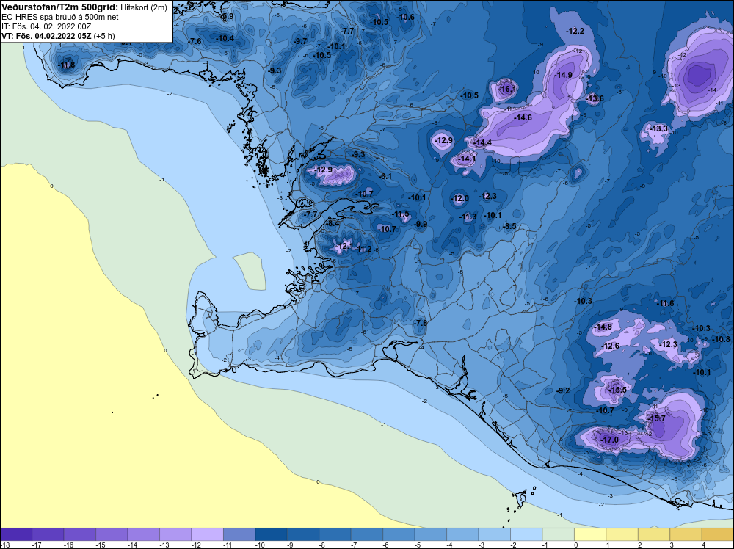Click the -12.0 temperature label

point(459,198)
